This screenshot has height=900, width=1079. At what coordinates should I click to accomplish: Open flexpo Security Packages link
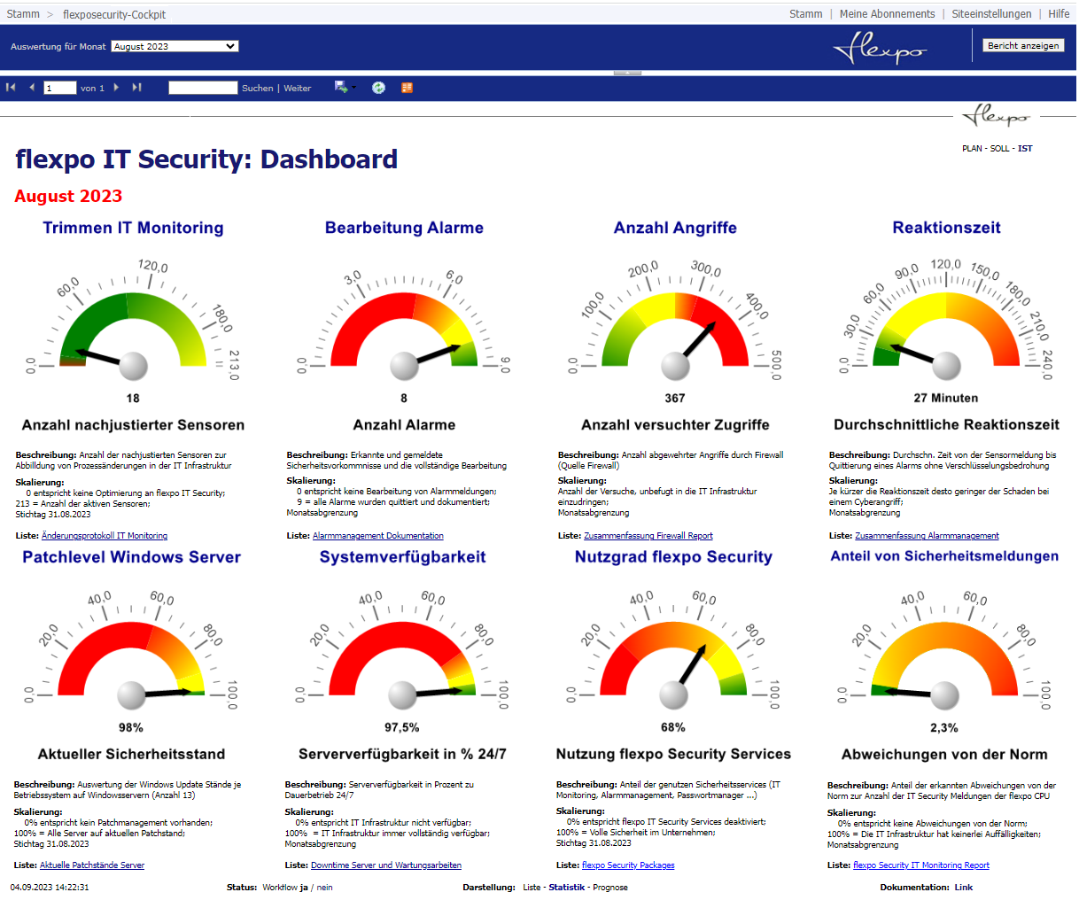tap(628, 865)
